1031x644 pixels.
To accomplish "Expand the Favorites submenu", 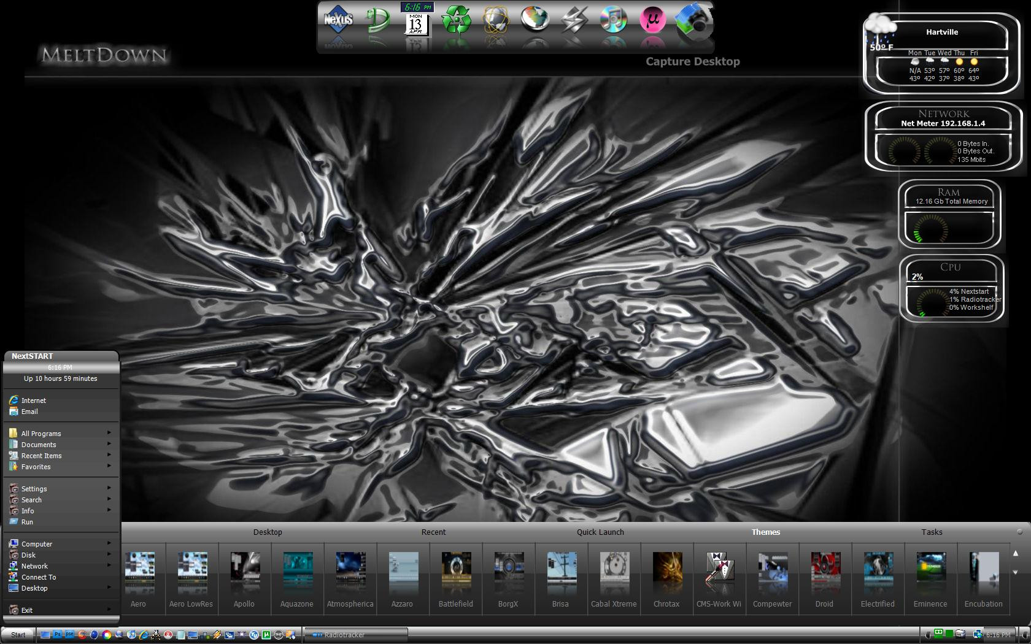I will click(x=36, y=467).
